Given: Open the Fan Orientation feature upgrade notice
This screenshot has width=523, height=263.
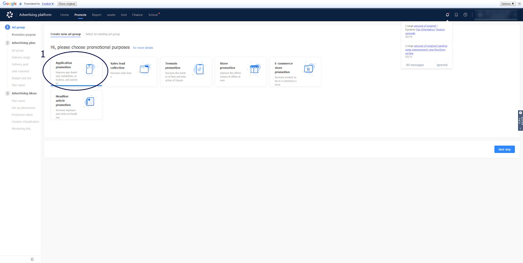Looking at the screenshot, I should [425, 30].
